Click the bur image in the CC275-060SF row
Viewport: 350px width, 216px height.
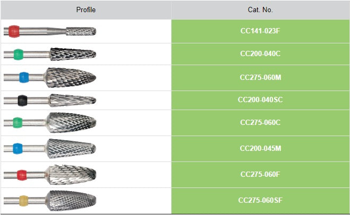pyautogui.click(x=50, y=201)
